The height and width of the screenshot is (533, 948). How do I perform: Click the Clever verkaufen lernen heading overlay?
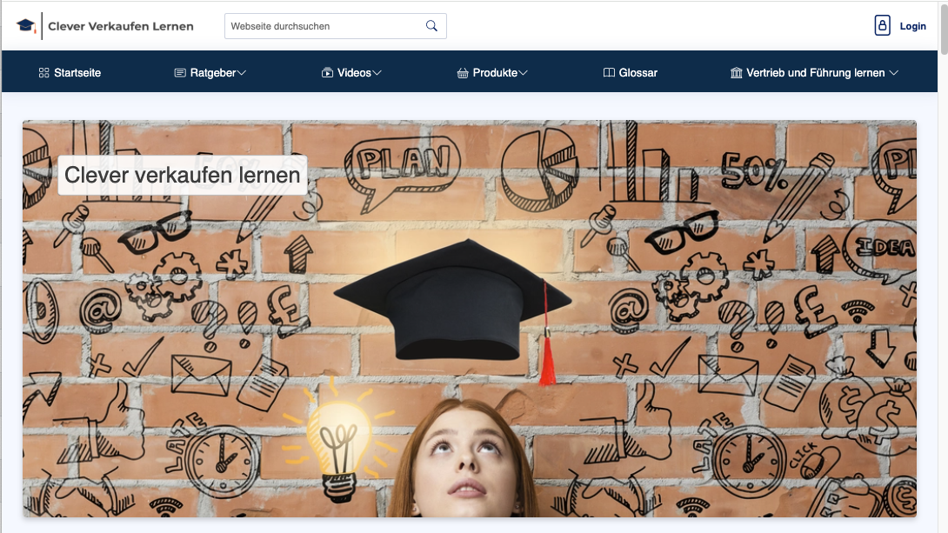coord(182,175)
